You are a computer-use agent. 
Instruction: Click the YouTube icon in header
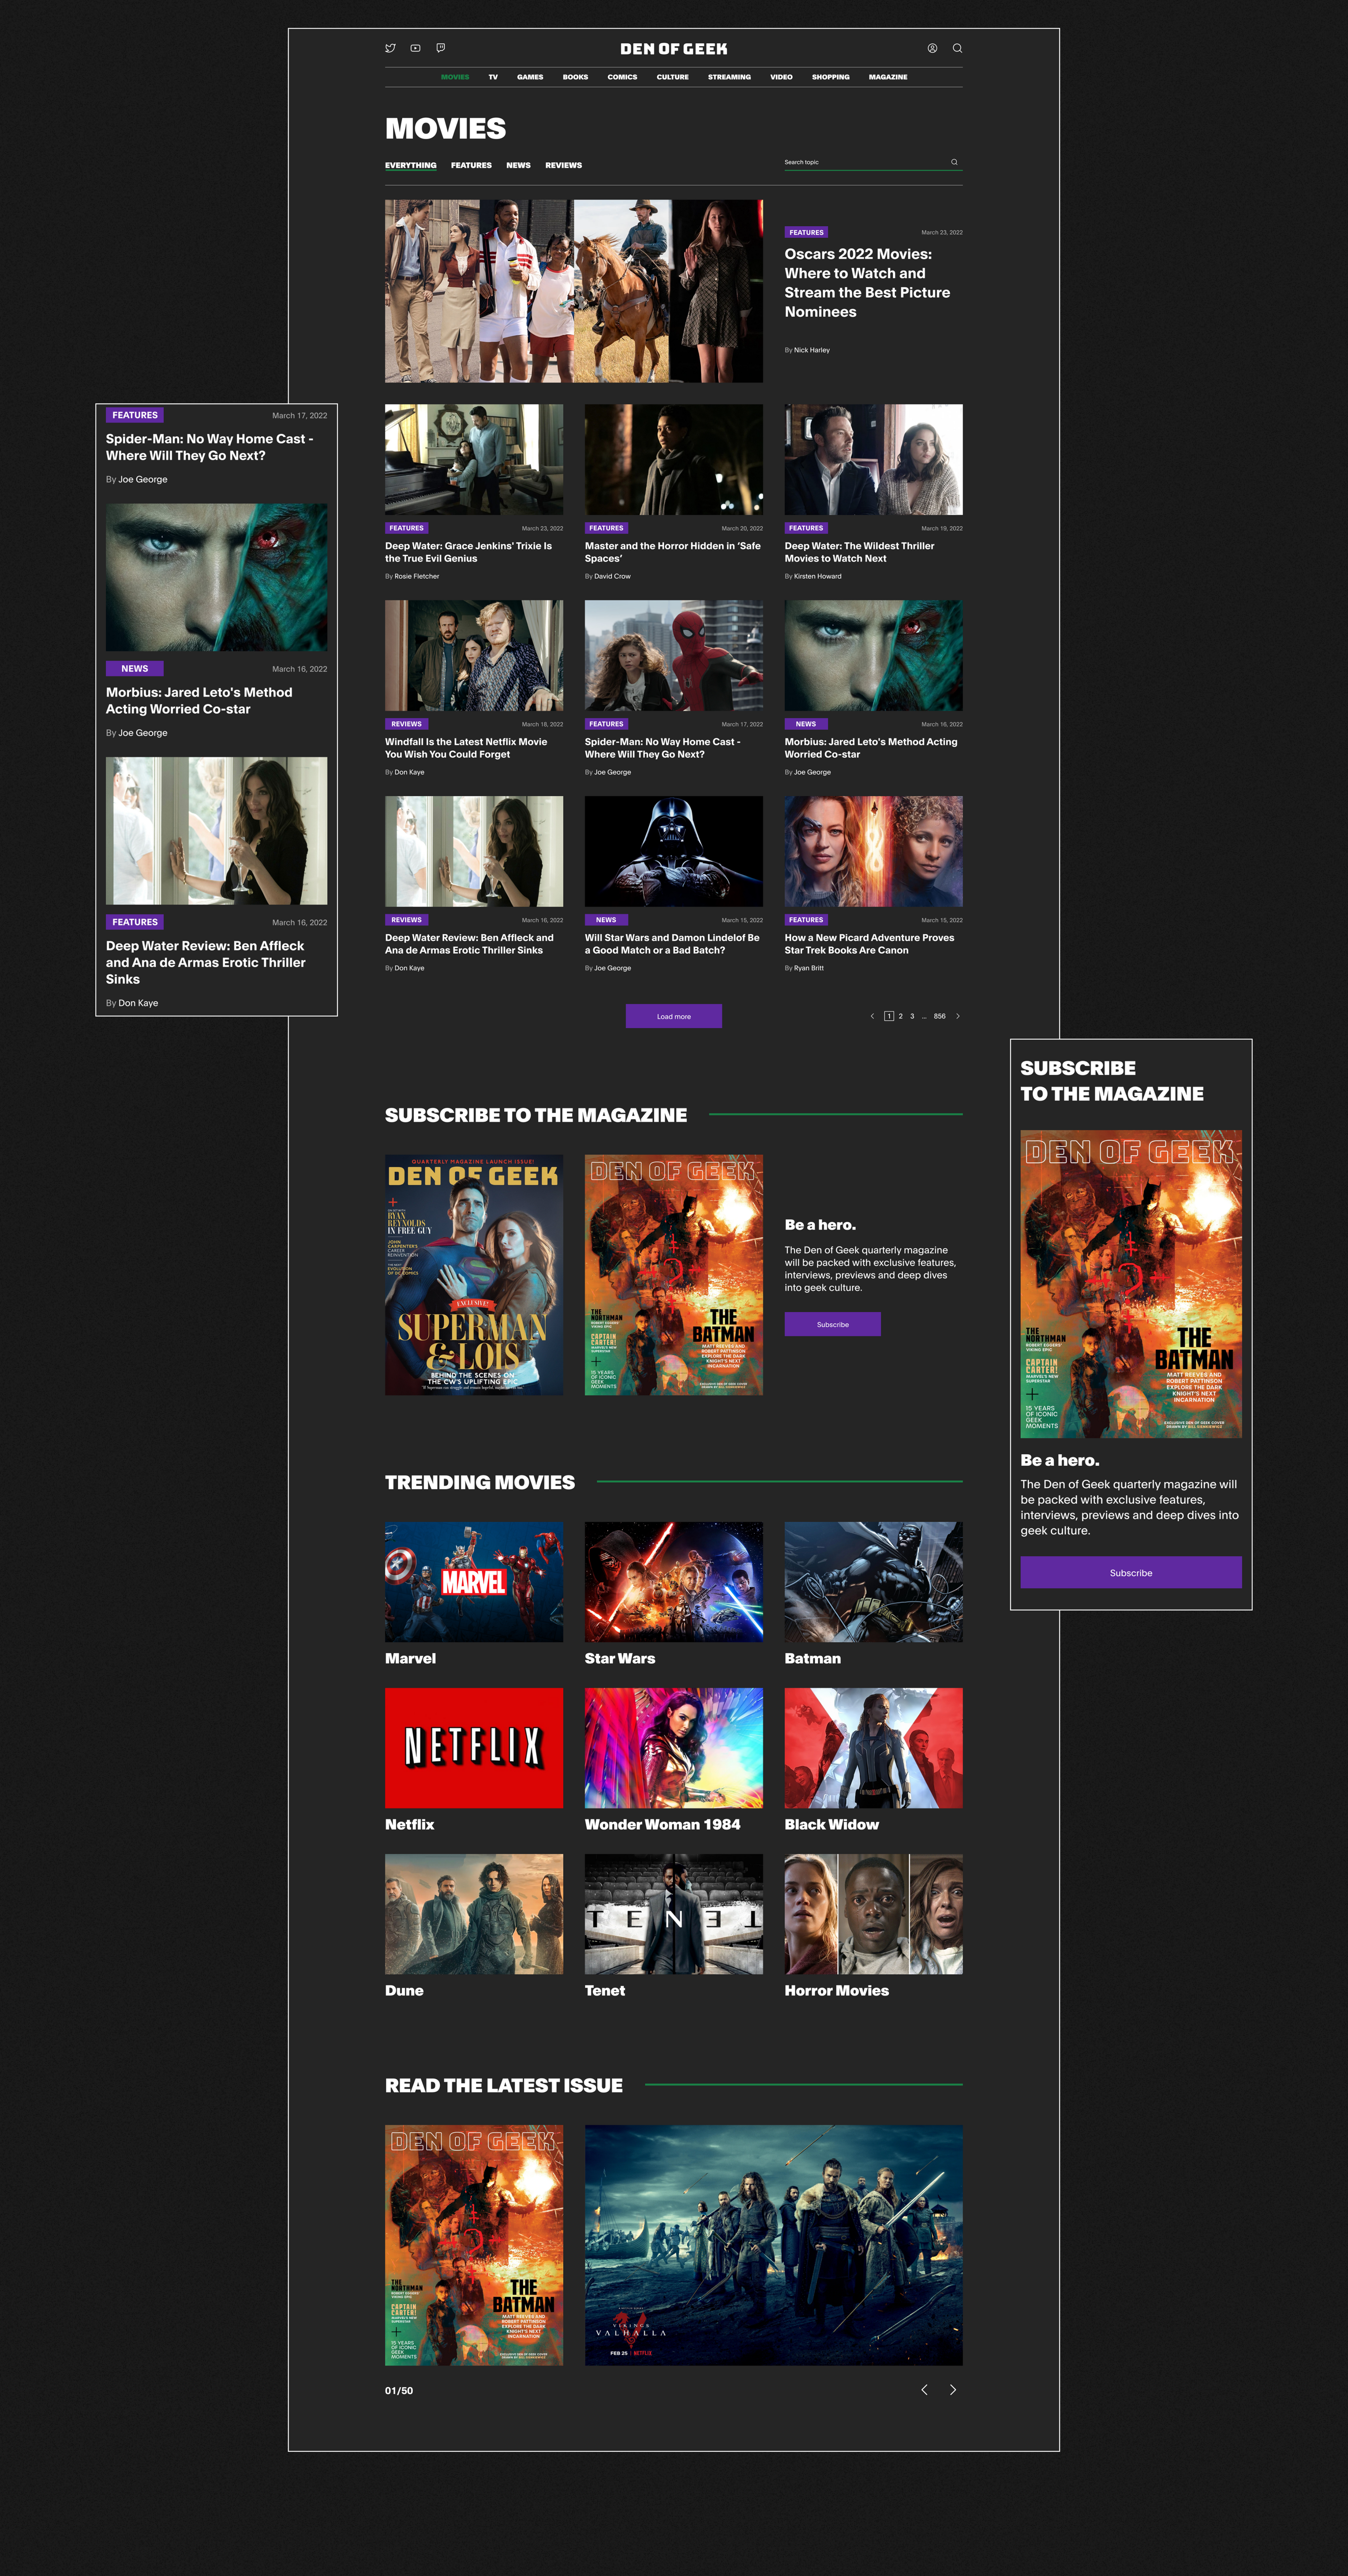[x=415, y=48]
